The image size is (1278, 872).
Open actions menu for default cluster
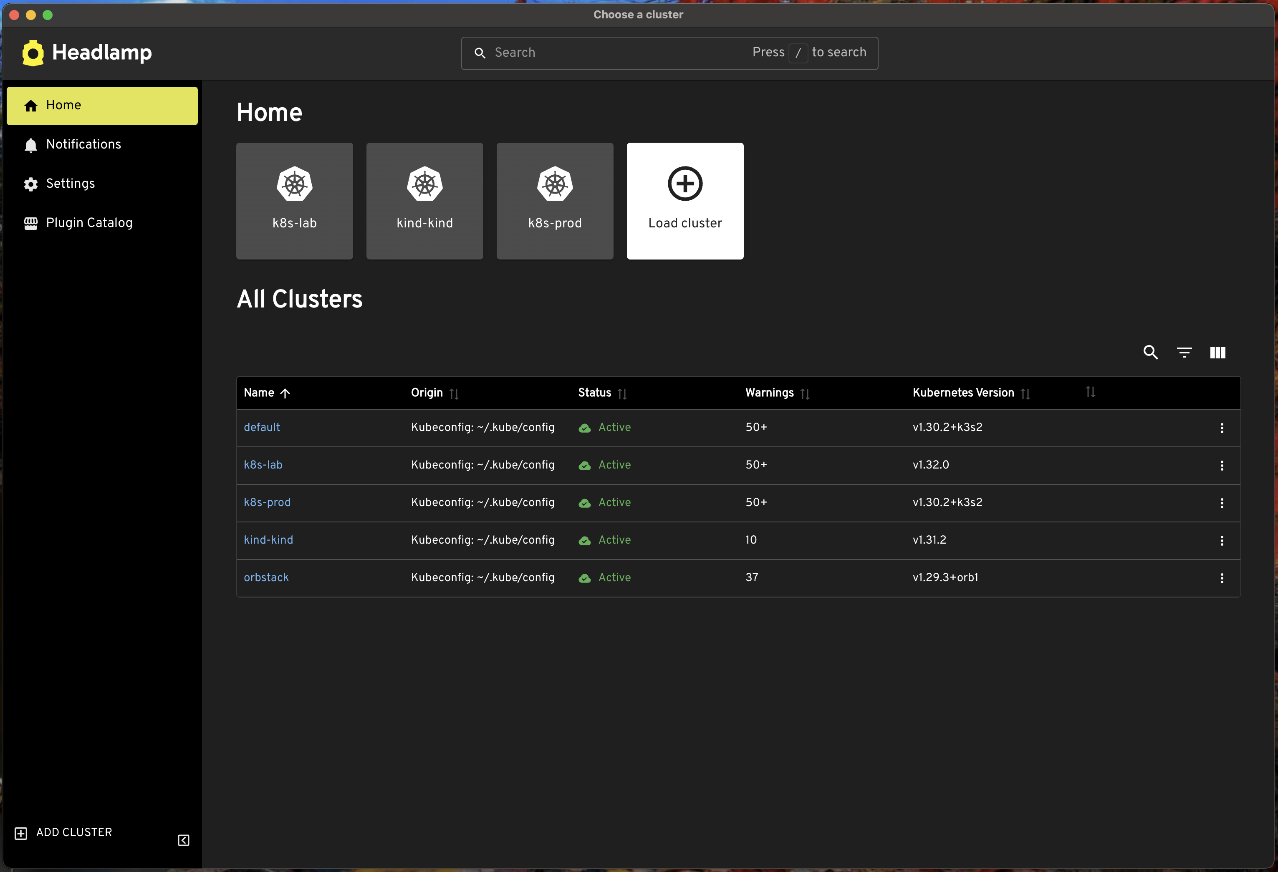(x=1221, y=428)
